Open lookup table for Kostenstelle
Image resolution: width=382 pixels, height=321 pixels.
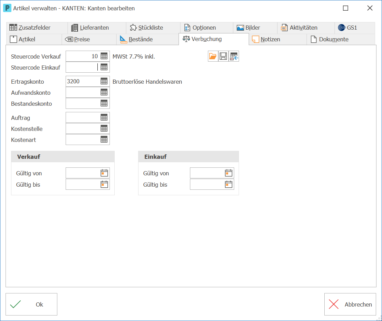pyautogui.click(x=104, y=128)
